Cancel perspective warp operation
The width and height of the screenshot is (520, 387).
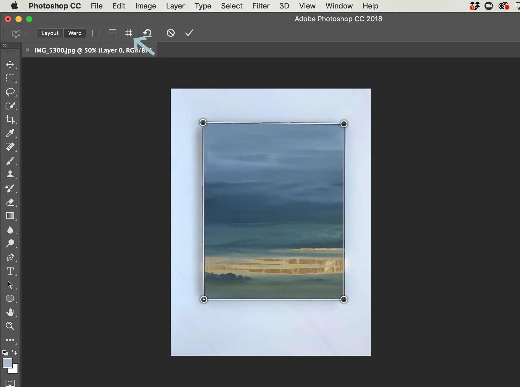[x=170, y=33]
